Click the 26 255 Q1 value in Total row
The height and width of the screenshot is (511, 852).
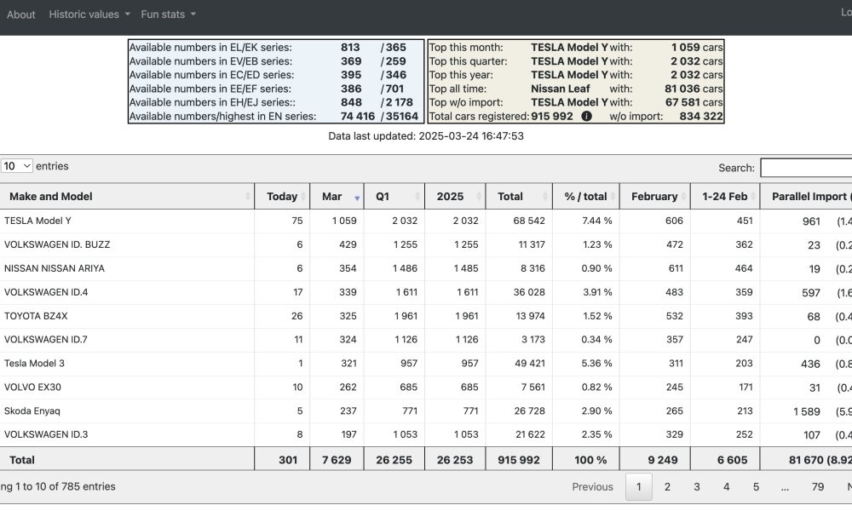click(x=394, y=461)
